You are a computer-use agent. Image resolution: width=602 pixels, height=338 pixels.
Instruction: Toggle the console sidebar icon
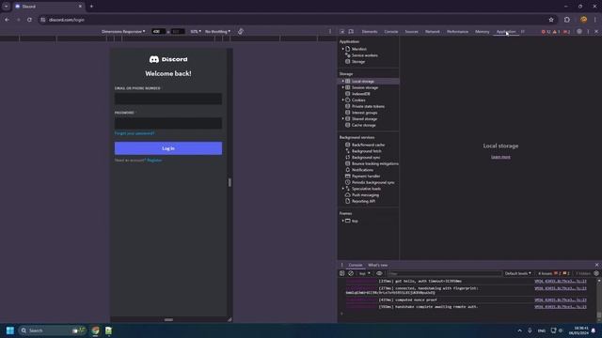pyautogui.click(x=342, y=273)
